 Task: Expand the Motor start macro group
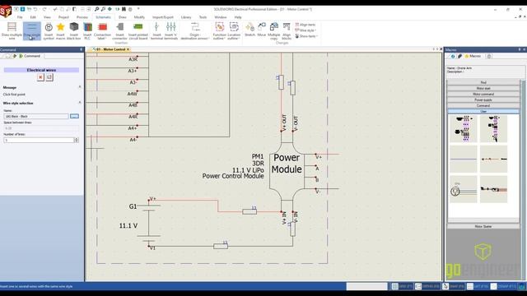coord(483,88)
